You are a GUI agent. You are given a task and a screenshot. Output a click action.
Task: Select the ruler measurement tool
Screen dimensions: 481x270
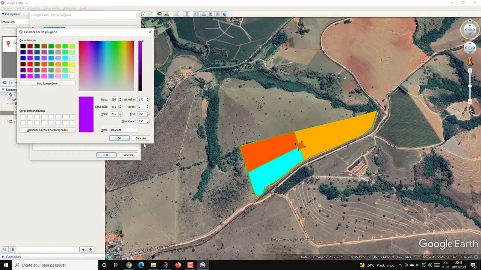point(187,14)
